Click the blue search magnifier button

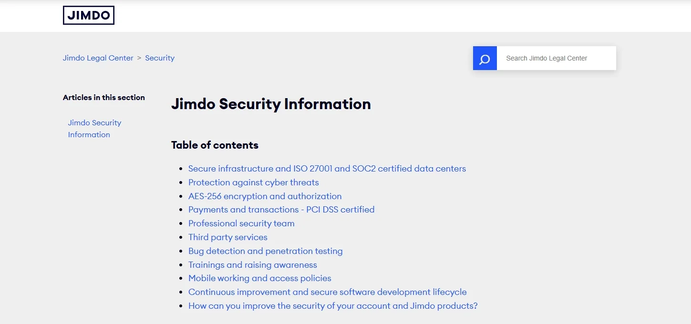tap(485, 58)
